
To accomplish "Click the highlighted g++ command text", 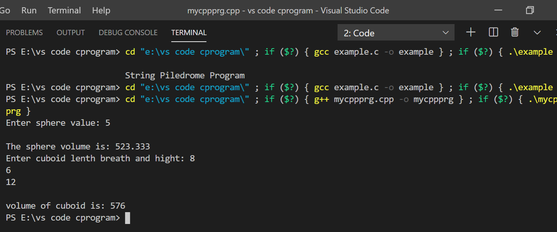I will point(322,99).
